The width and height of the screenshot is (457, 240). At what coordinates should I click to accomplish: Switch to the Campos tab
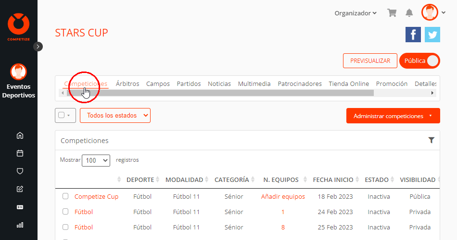[158, 84]
